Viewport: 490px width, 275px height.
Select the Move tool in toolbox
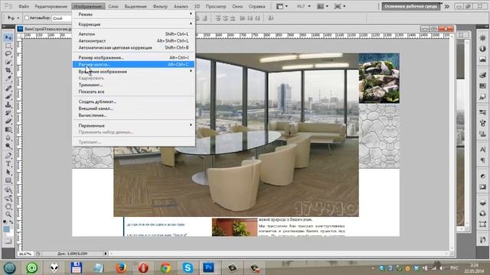8,37
